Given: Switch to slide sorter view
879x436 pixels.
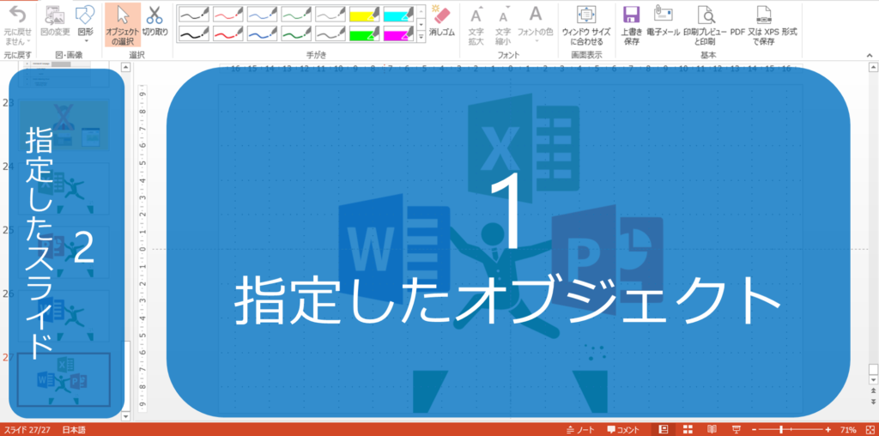Looking at the screenshot, I should coord(688,429).
